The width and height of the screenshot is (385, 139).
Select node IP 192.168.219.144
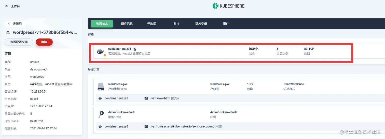point(41,106)
